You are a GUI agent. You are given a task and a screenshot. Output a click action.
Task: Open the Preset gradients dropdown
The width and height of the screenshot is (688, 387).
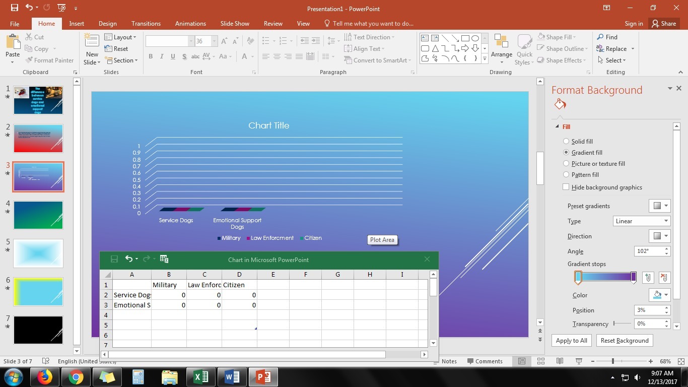click(x=660, y=206)
